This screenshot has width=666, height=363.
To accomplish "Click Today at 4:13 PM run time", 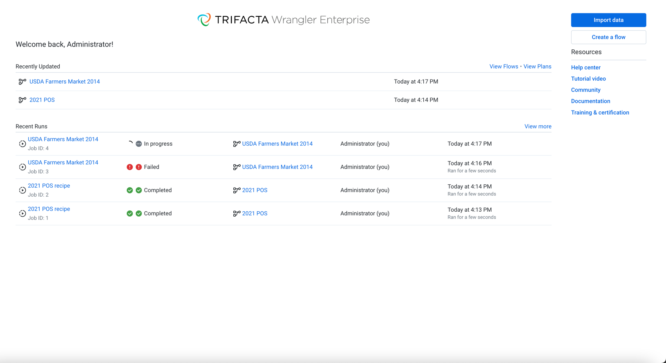I will coord(469,210).
